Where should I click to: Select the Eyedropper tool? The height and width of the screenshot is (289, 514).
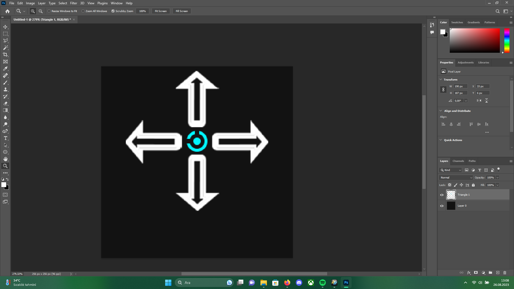point(5,69)
